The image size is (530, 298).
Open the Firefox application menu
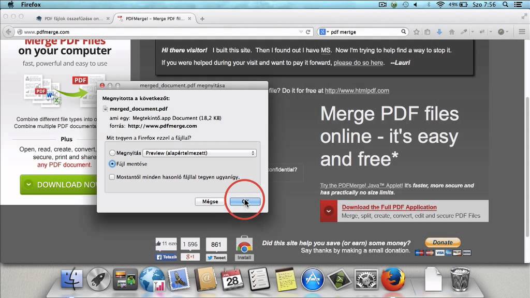(x=31, y=4)
